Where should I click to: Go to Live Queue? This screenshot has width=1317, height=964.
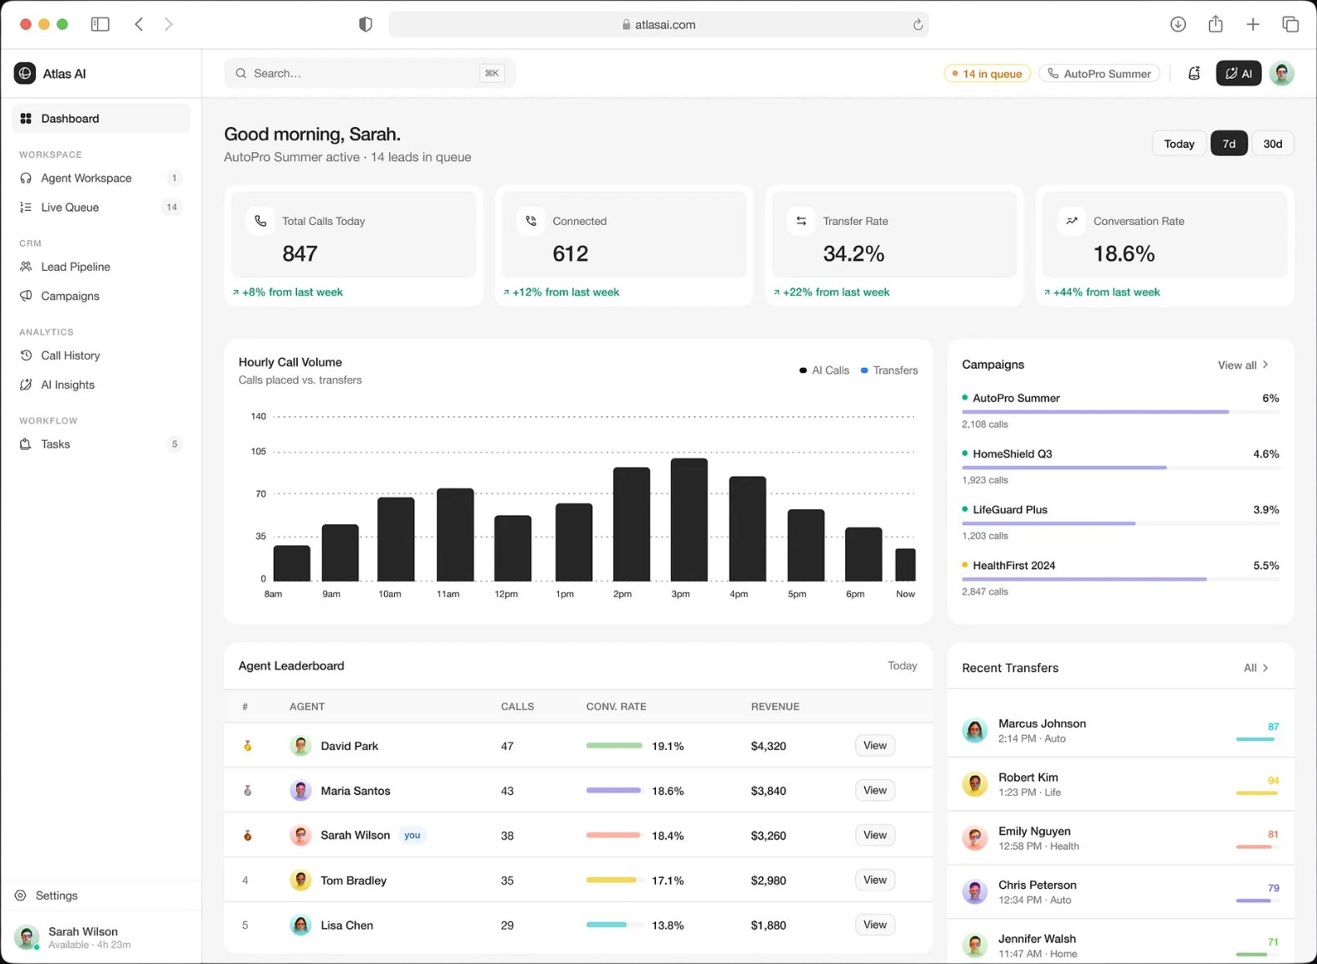[x=101, y=207]
